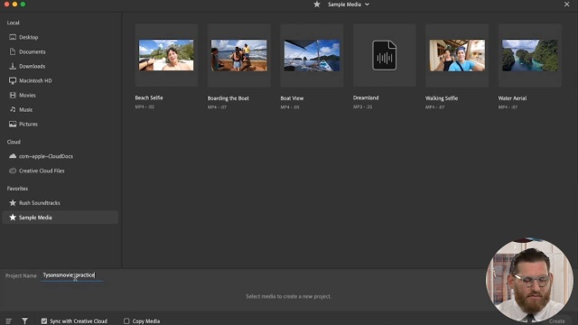Select the Walking Selfie clip thumbnail
Viewport: 578px width, 325px height.
457,55
